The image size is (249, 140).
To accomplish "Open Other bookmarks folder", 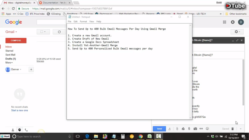I will (x=236, y=14).
